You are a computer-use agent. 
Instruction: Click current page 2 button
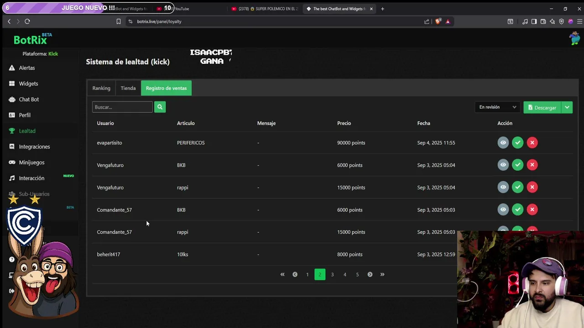pyautogui.click(x=320, y=274)
